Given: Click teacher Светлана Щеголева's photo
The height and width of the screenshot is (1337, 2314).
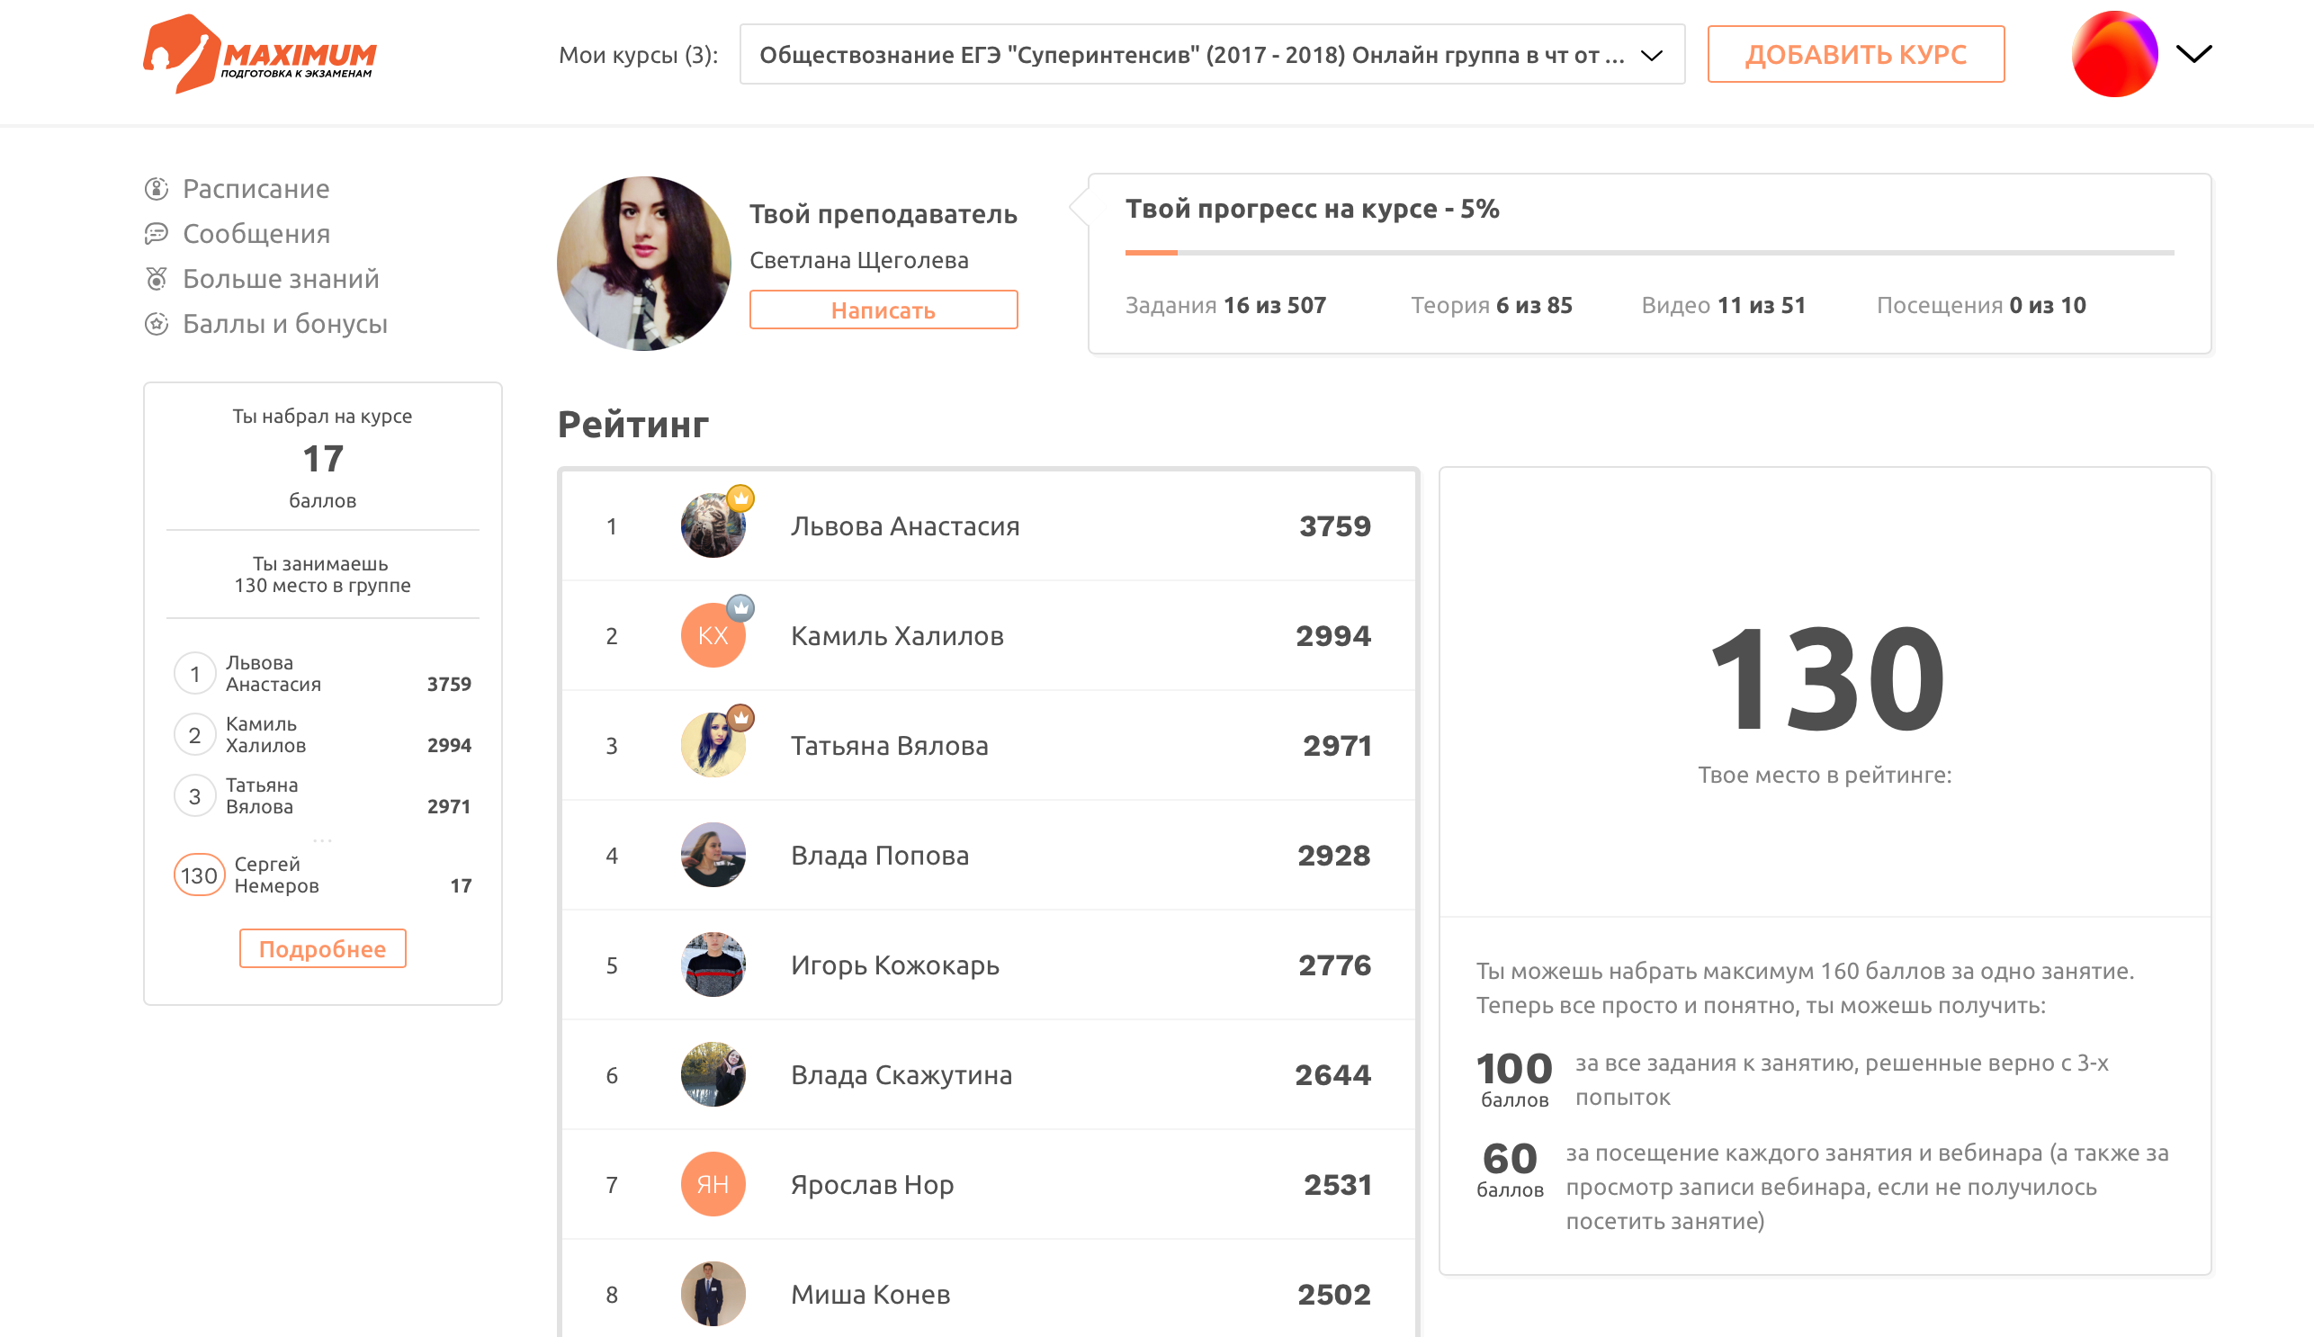Looking at the screenshot, I should (643, 264).
